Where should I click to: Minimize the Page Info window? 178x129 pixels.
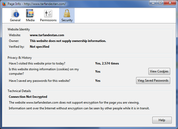[x=153, y=3]
